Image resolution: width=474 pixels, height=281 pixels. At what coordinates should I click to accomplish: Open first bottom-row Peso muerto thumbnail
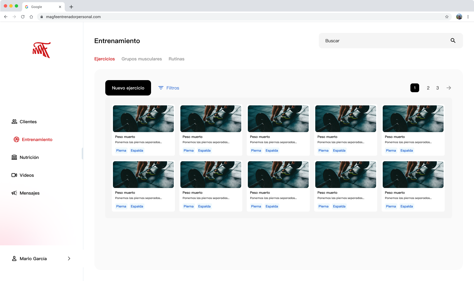[143, 175]
